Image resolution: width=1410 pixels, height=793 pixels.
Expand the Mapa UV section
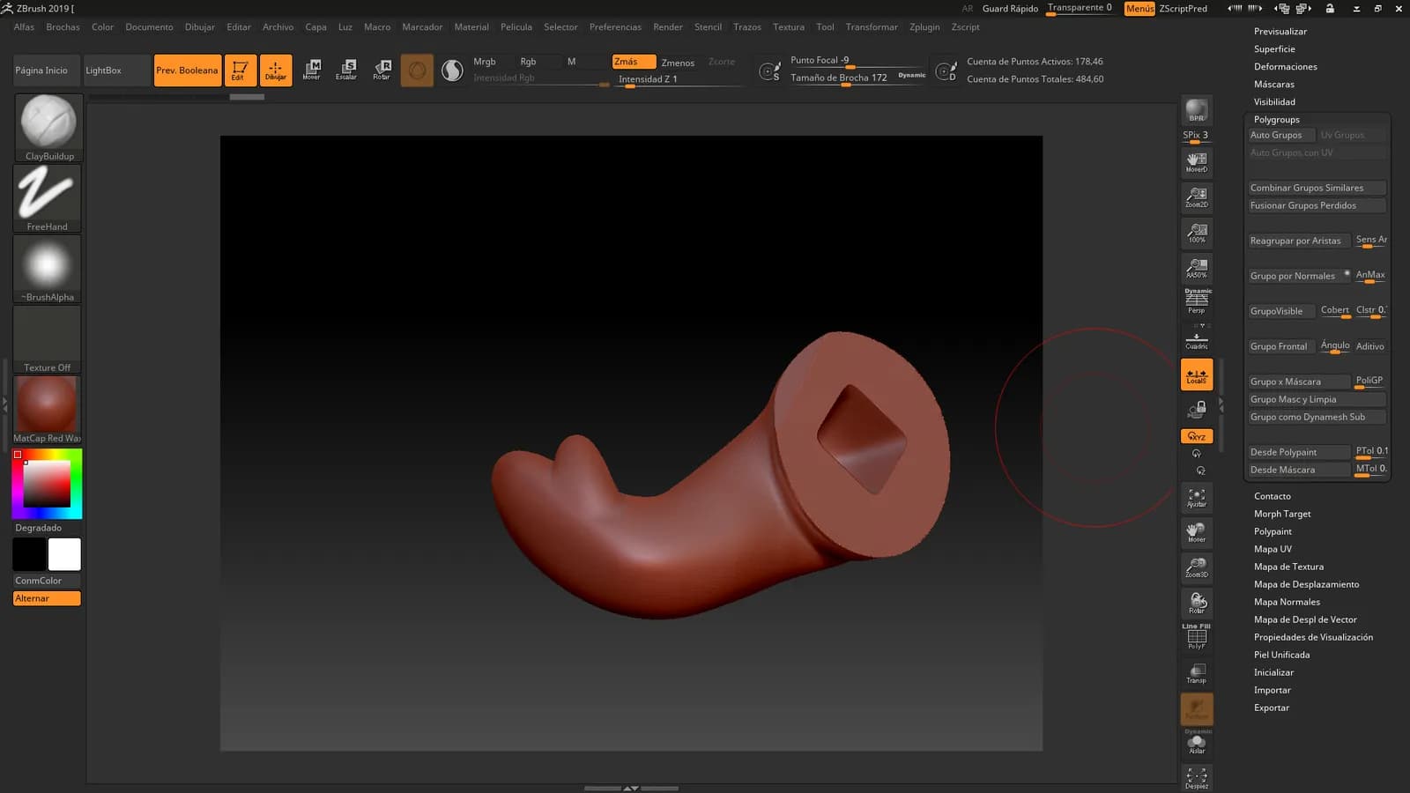point(1273,549)
